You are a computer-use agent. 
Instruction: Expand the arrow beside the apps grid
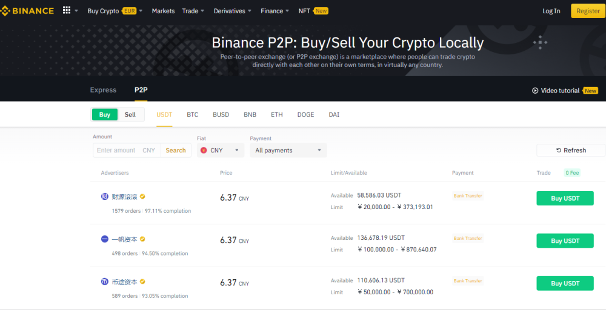tap(76, 11)
